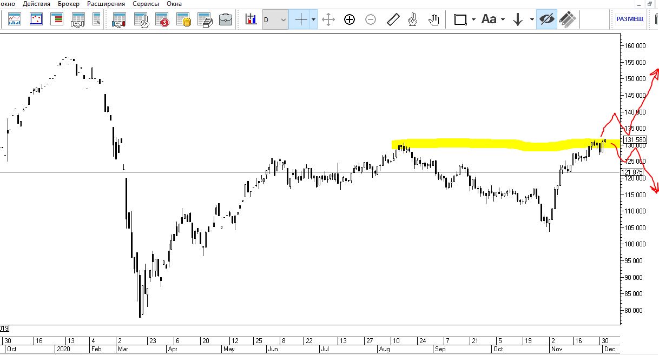Open the Брокер menu
Image resolution: width=659 pixels, height=355 pixels.
[69, 4]
